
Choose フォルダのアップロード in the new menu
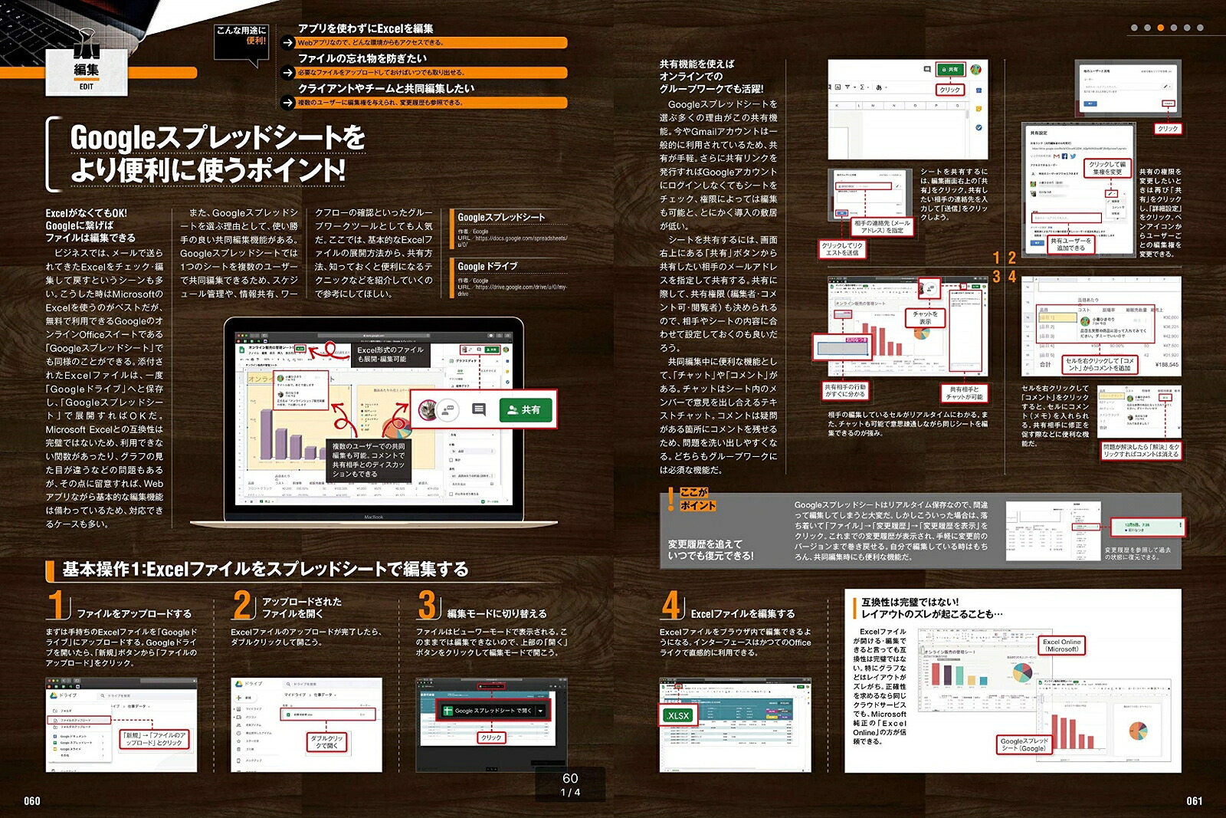(x=79, y=727)
